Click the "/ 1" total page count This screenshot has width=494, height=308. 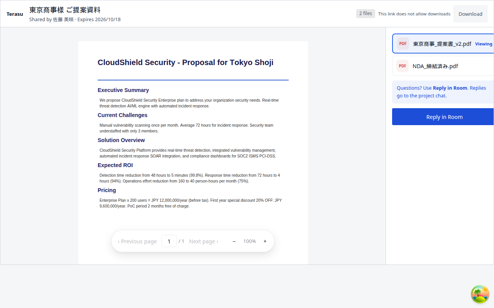click(x=181, y=241)
